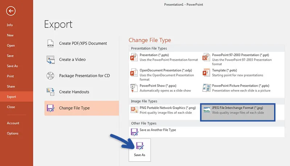Choose Save as Another File Type
The width and height of the screenshot is (290, 166).
pos(158,130)
